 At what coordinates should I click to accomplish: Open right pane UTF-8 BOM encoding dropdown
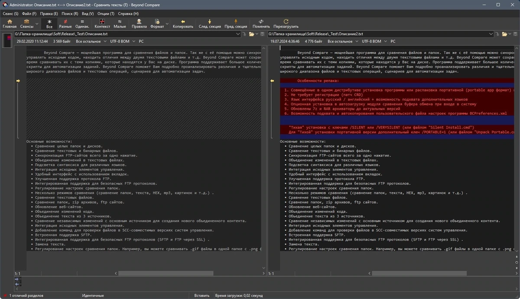pos(374,42)
